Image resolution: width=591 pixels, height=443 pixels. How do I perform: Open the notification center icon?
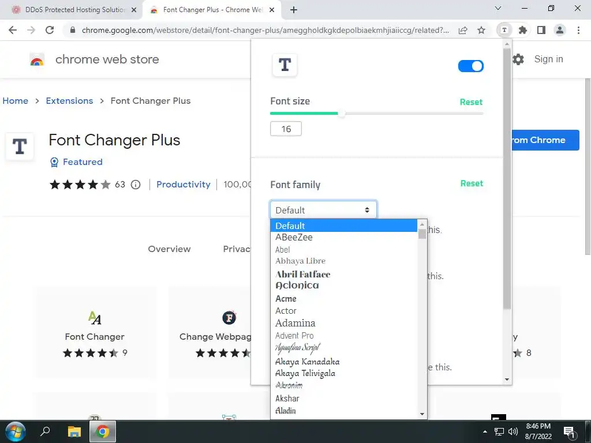click(x=570, y=432)
